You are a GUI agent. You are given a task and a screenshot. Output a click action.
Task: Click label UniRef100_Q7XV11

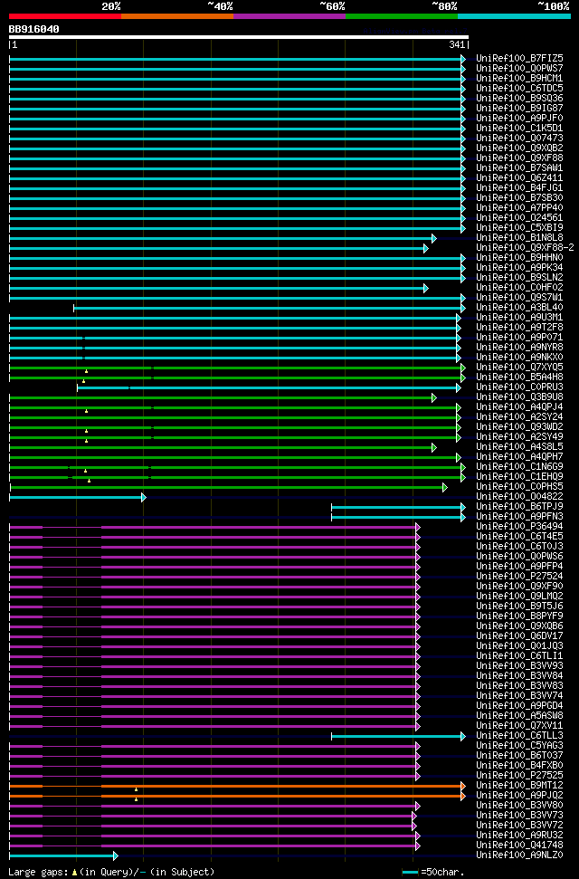(x=519, y=725)
